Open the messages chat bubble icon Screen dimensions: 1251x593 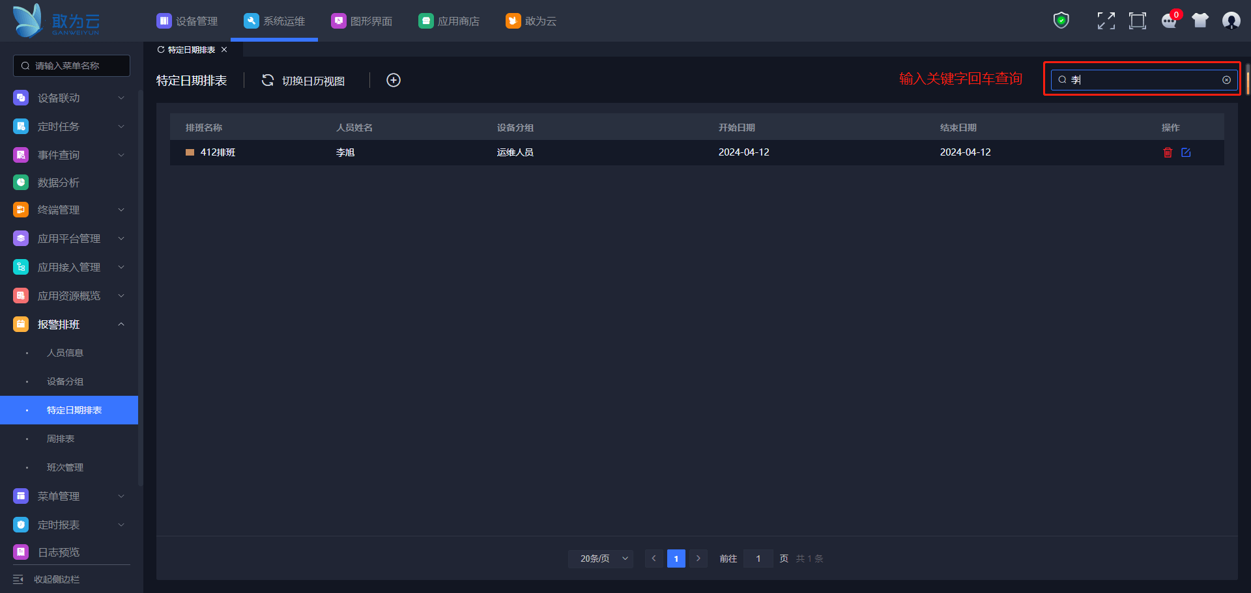pyautogui.click(x=1170, y=21)
